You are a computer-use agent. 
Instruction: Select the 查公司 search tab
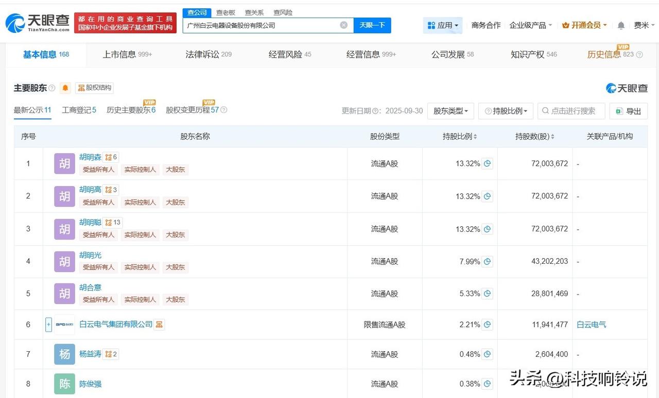pos(197,12)
